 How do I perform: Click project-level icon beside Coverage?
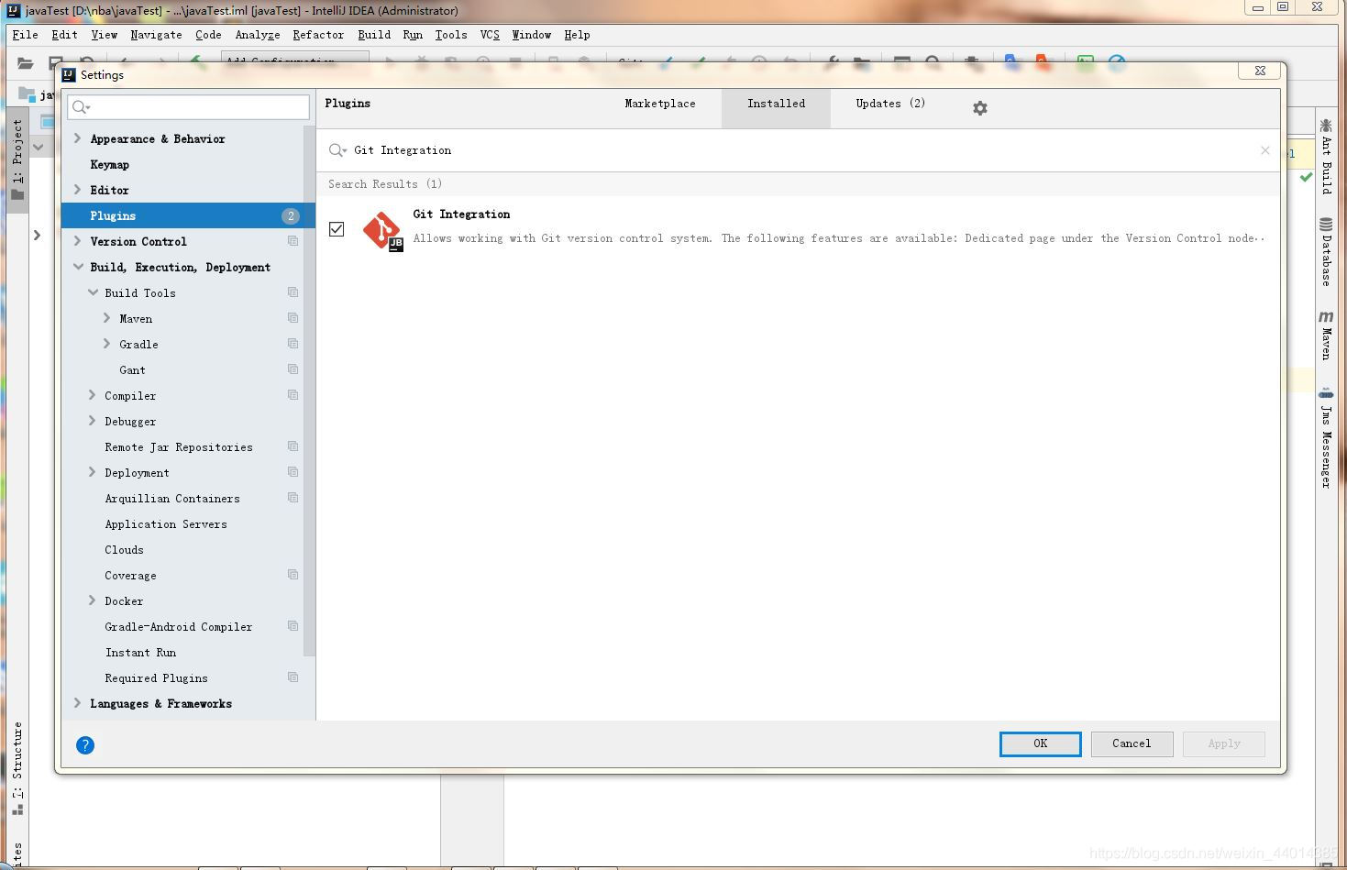point(293,575)
